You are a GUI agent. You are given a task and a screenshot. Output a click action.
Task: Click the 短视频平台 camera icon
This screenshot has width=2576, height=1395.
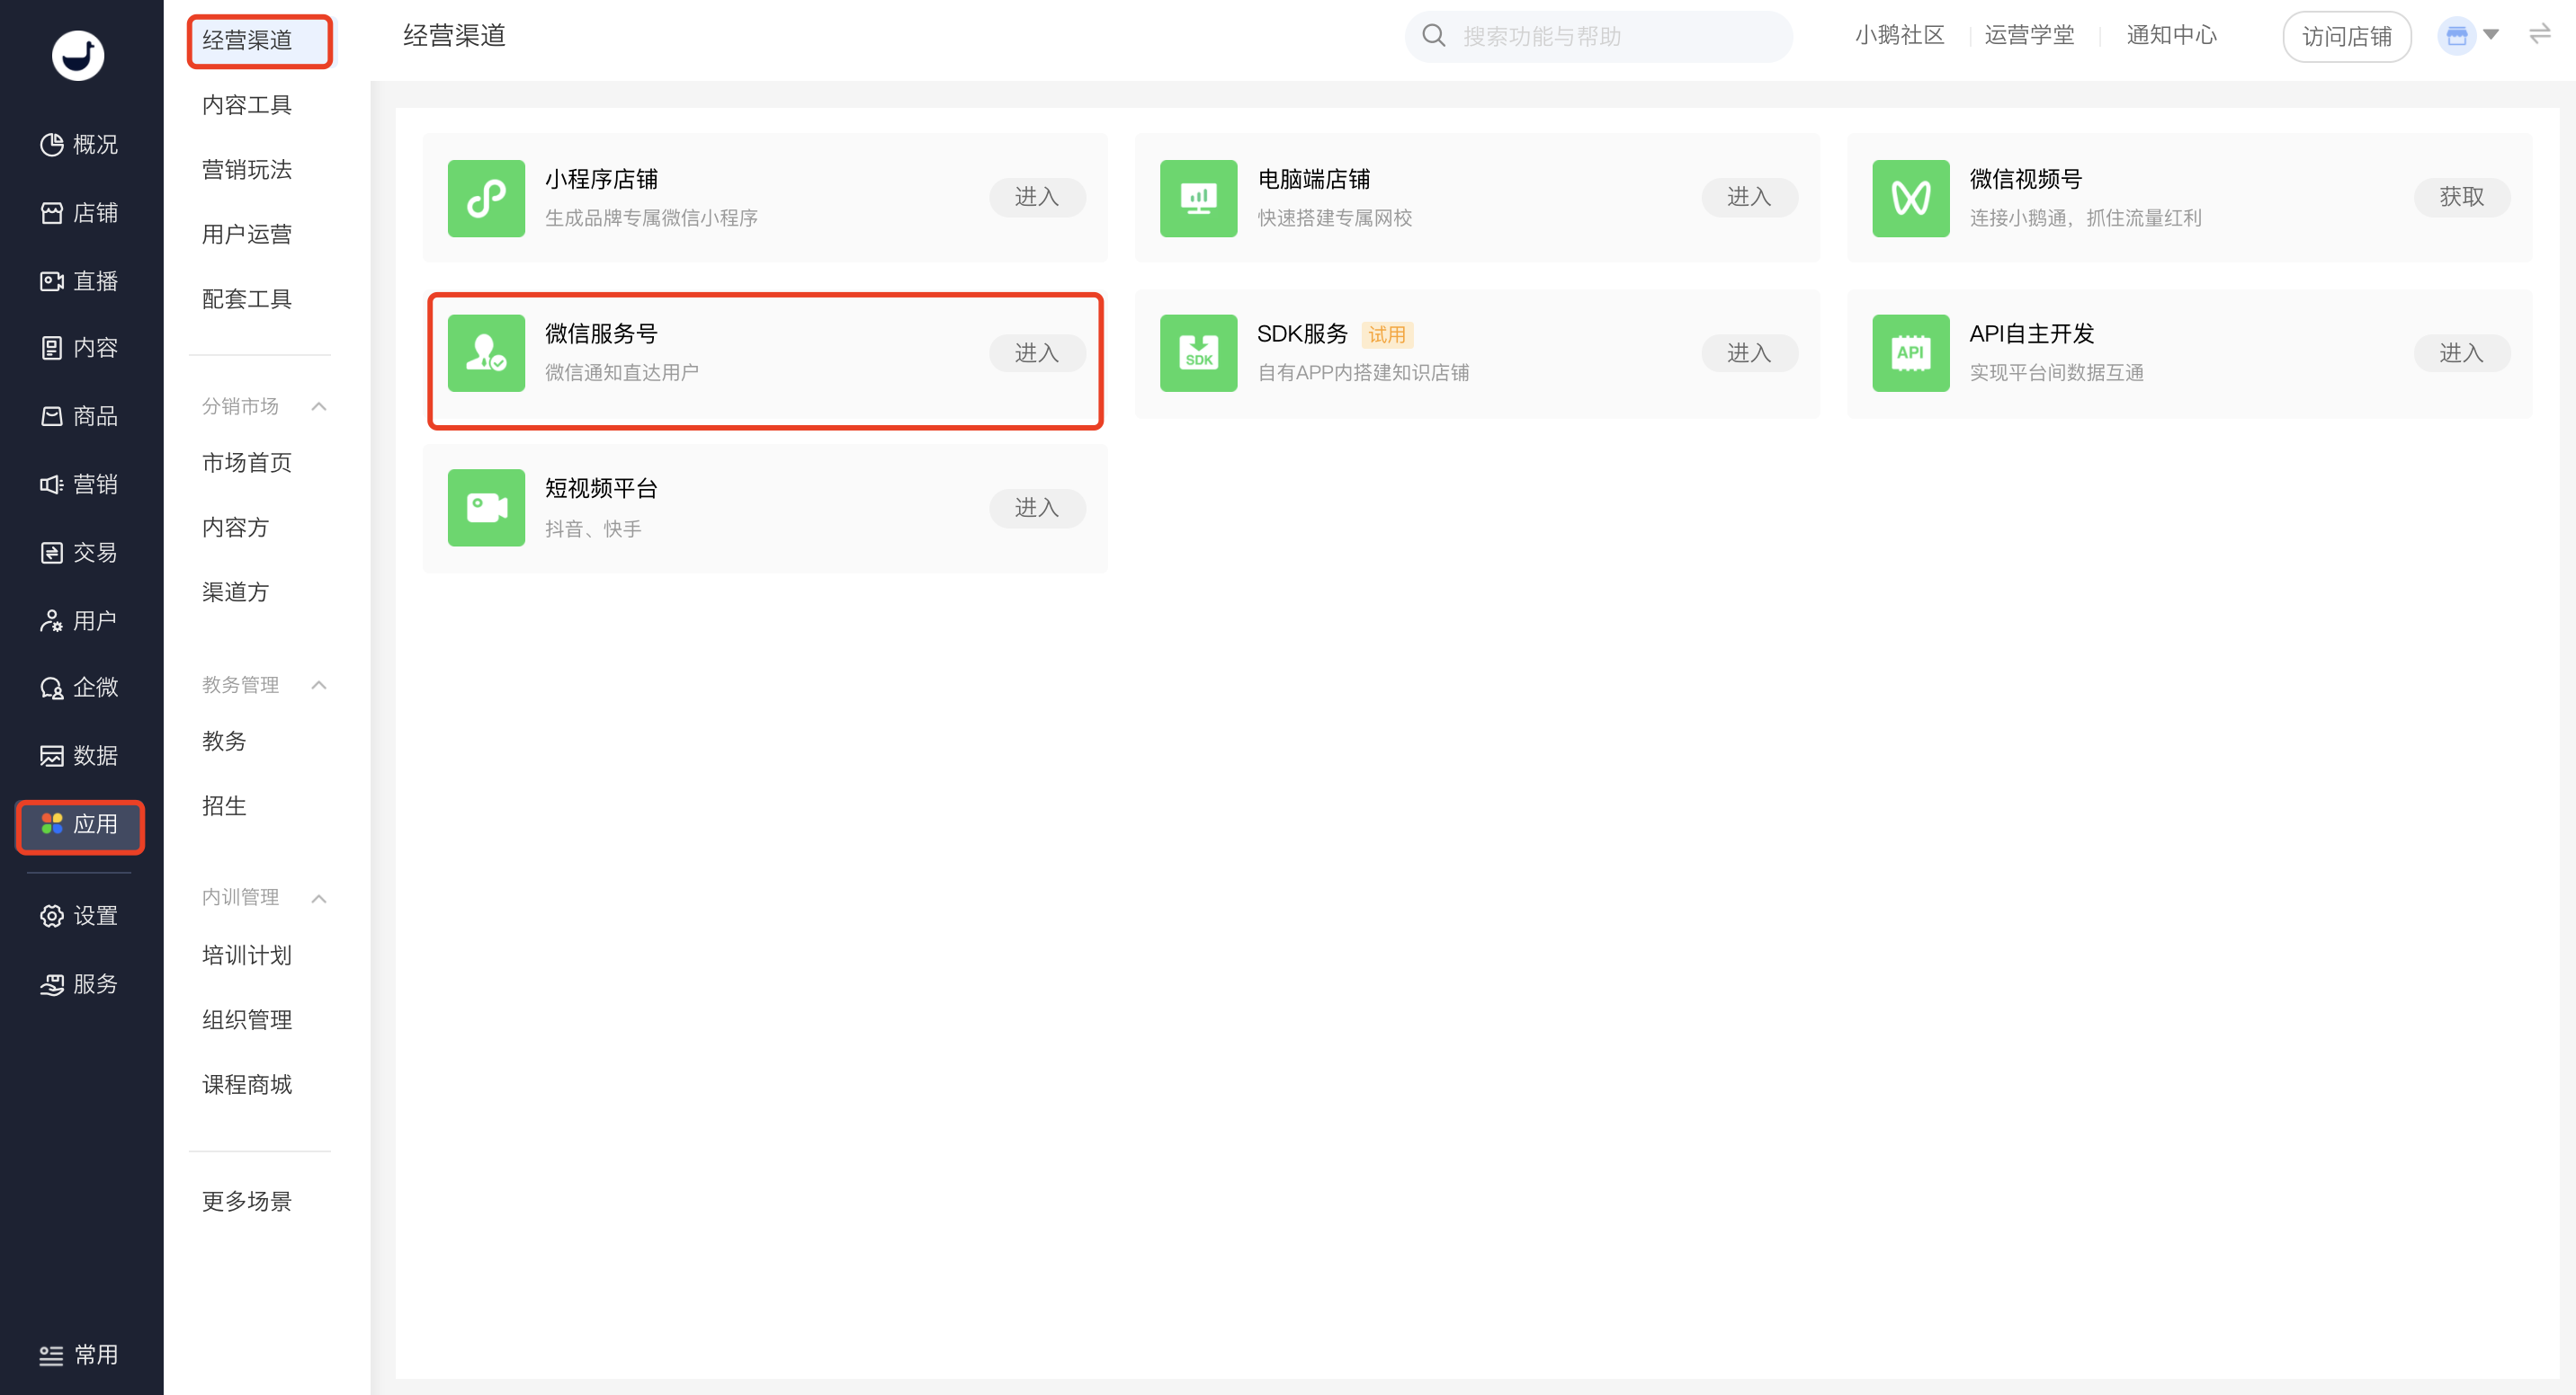pos(486,508)
